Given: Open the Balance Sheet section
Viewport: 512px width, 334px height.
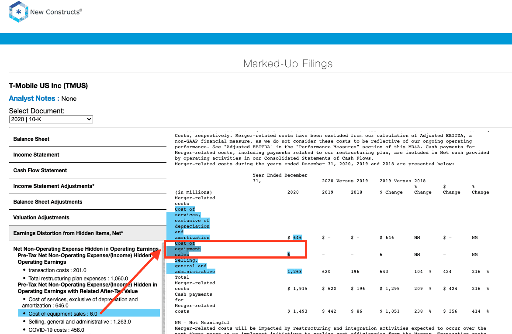Looking at the screenshot, I should 87,139.
